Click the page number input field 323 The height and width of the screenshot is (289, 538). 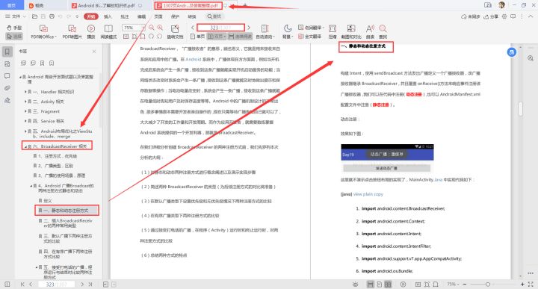[x=221, y=28]
